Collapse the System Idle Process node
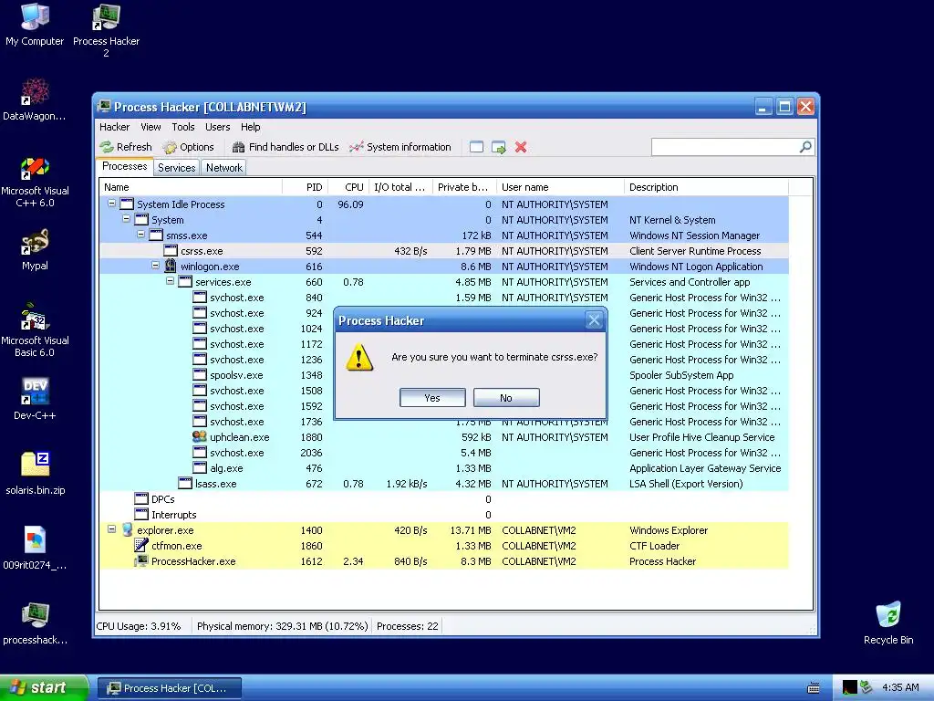Image resolution: width=934 pixels, height=701 pixels. (x=111, y=204)
